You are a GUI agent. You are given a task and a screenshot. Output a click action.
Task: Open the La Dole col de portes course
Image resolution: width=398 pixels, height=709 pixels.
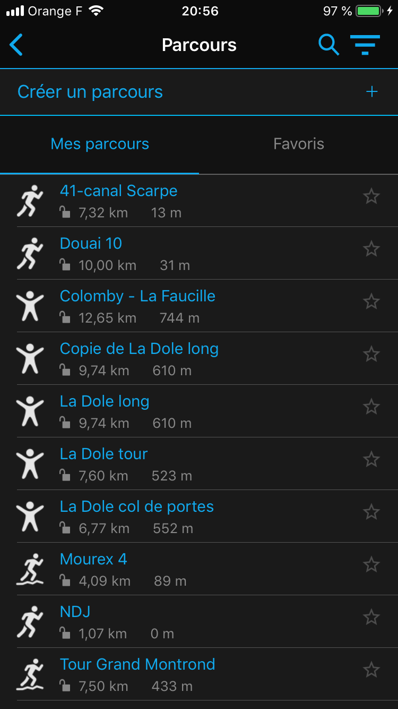tap(137, 507)
